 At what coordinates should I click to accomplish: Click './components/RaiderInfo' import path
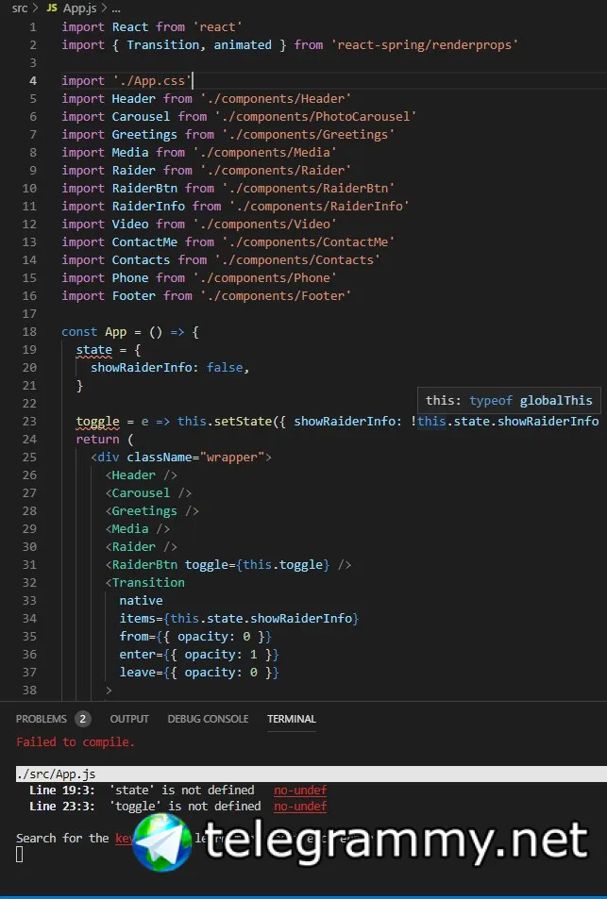click(319, 206)
